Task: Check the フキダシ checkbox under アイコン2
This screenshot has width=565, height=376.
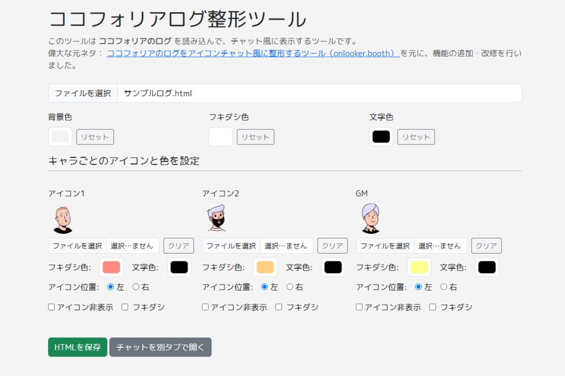Action: coord(279,307)
